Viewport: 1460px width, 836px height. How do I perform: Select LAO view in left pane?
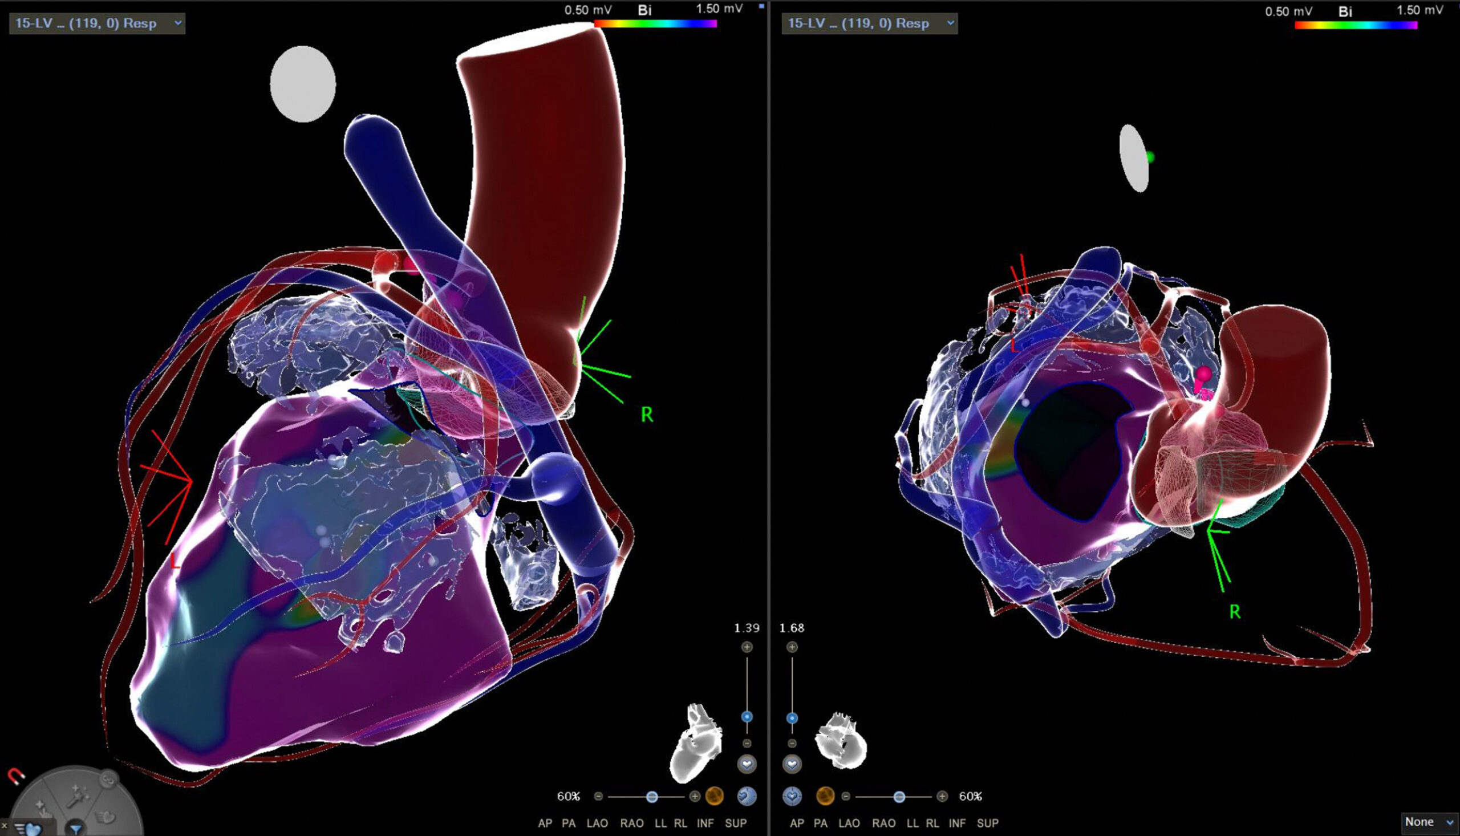(x=597, y=823)
